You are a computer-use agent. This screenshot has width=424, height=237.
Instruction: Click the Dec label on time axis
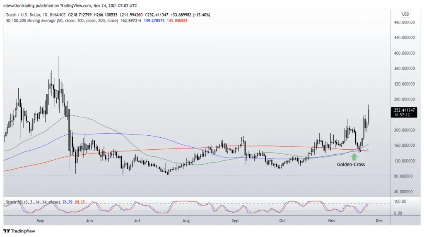tap(379, 220)
